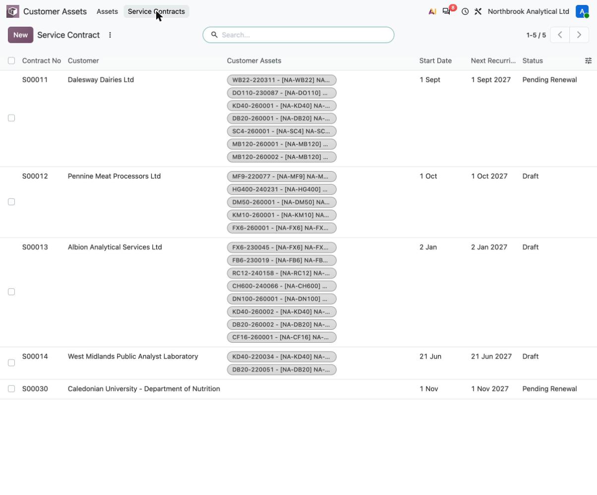The height and width of the screenshot is (495, 597).
Task: Open West Midlands Public Analyst Laboratory cell
Action: tap(133, 357)
